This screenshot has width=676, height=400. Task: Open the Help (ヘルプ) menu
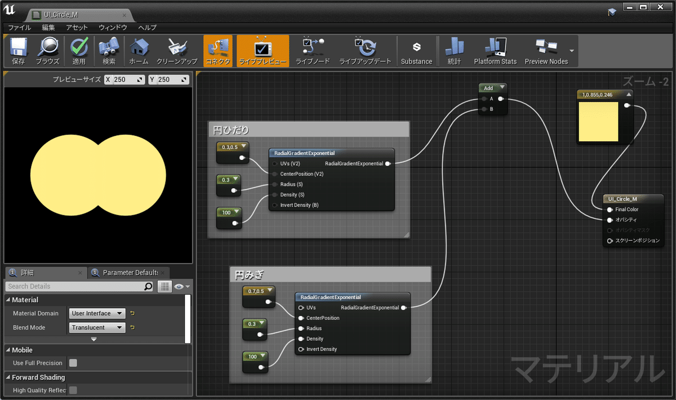148,27
